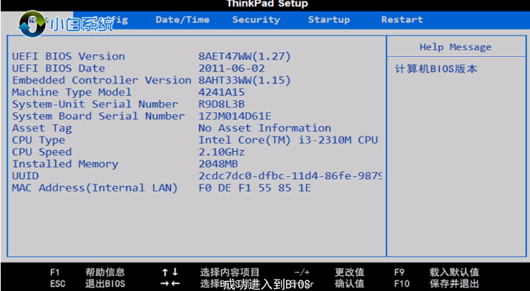The height and width of the screenshot is (291, 530).
Task: Click the left/right arrows key hint
Action: 170,284
